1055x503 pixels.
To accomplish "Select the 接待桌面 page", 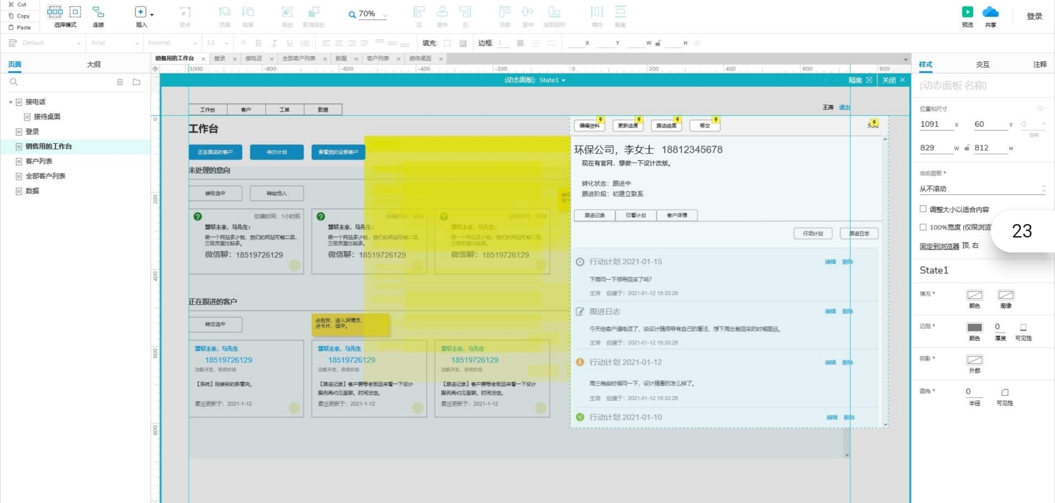I will (x=47, y=117).
